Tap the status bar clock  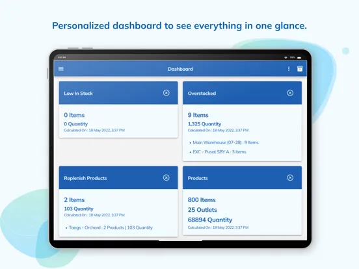point(62,57)
